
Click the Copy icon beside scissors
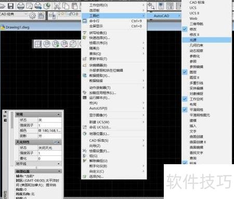pos(66,6)
